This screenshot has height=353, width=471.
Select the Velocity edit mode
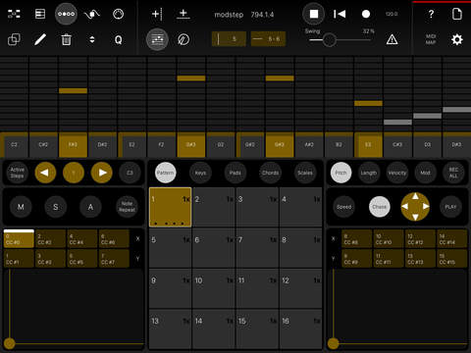point(397,173)
